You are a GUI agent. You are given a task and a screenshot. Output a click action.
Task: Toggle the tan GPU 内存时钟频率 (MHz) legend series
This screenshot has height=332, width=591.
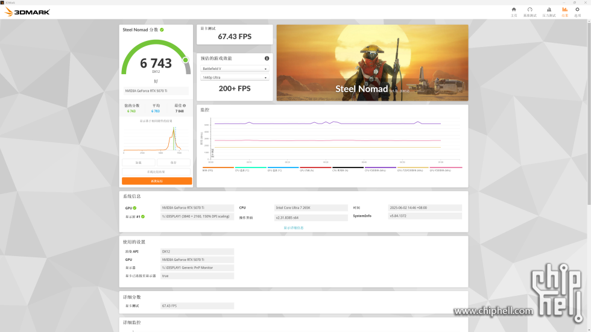412,169
